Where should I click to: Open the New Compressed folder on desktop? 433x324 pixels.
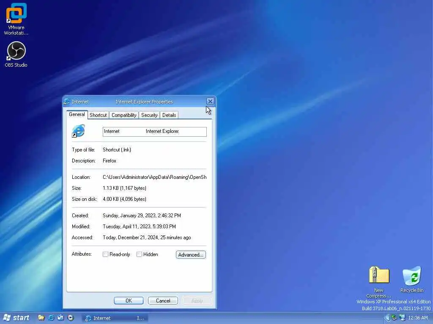tap(379, 282)
